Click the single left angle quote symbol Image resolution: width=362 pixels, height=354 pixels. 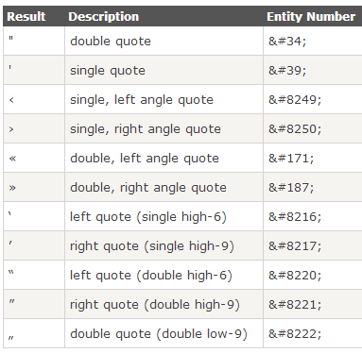click(11, 100)
